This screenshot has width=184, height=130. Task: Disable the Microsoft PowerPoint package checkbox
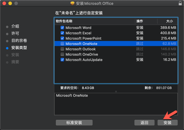click(x=62, y=38)
